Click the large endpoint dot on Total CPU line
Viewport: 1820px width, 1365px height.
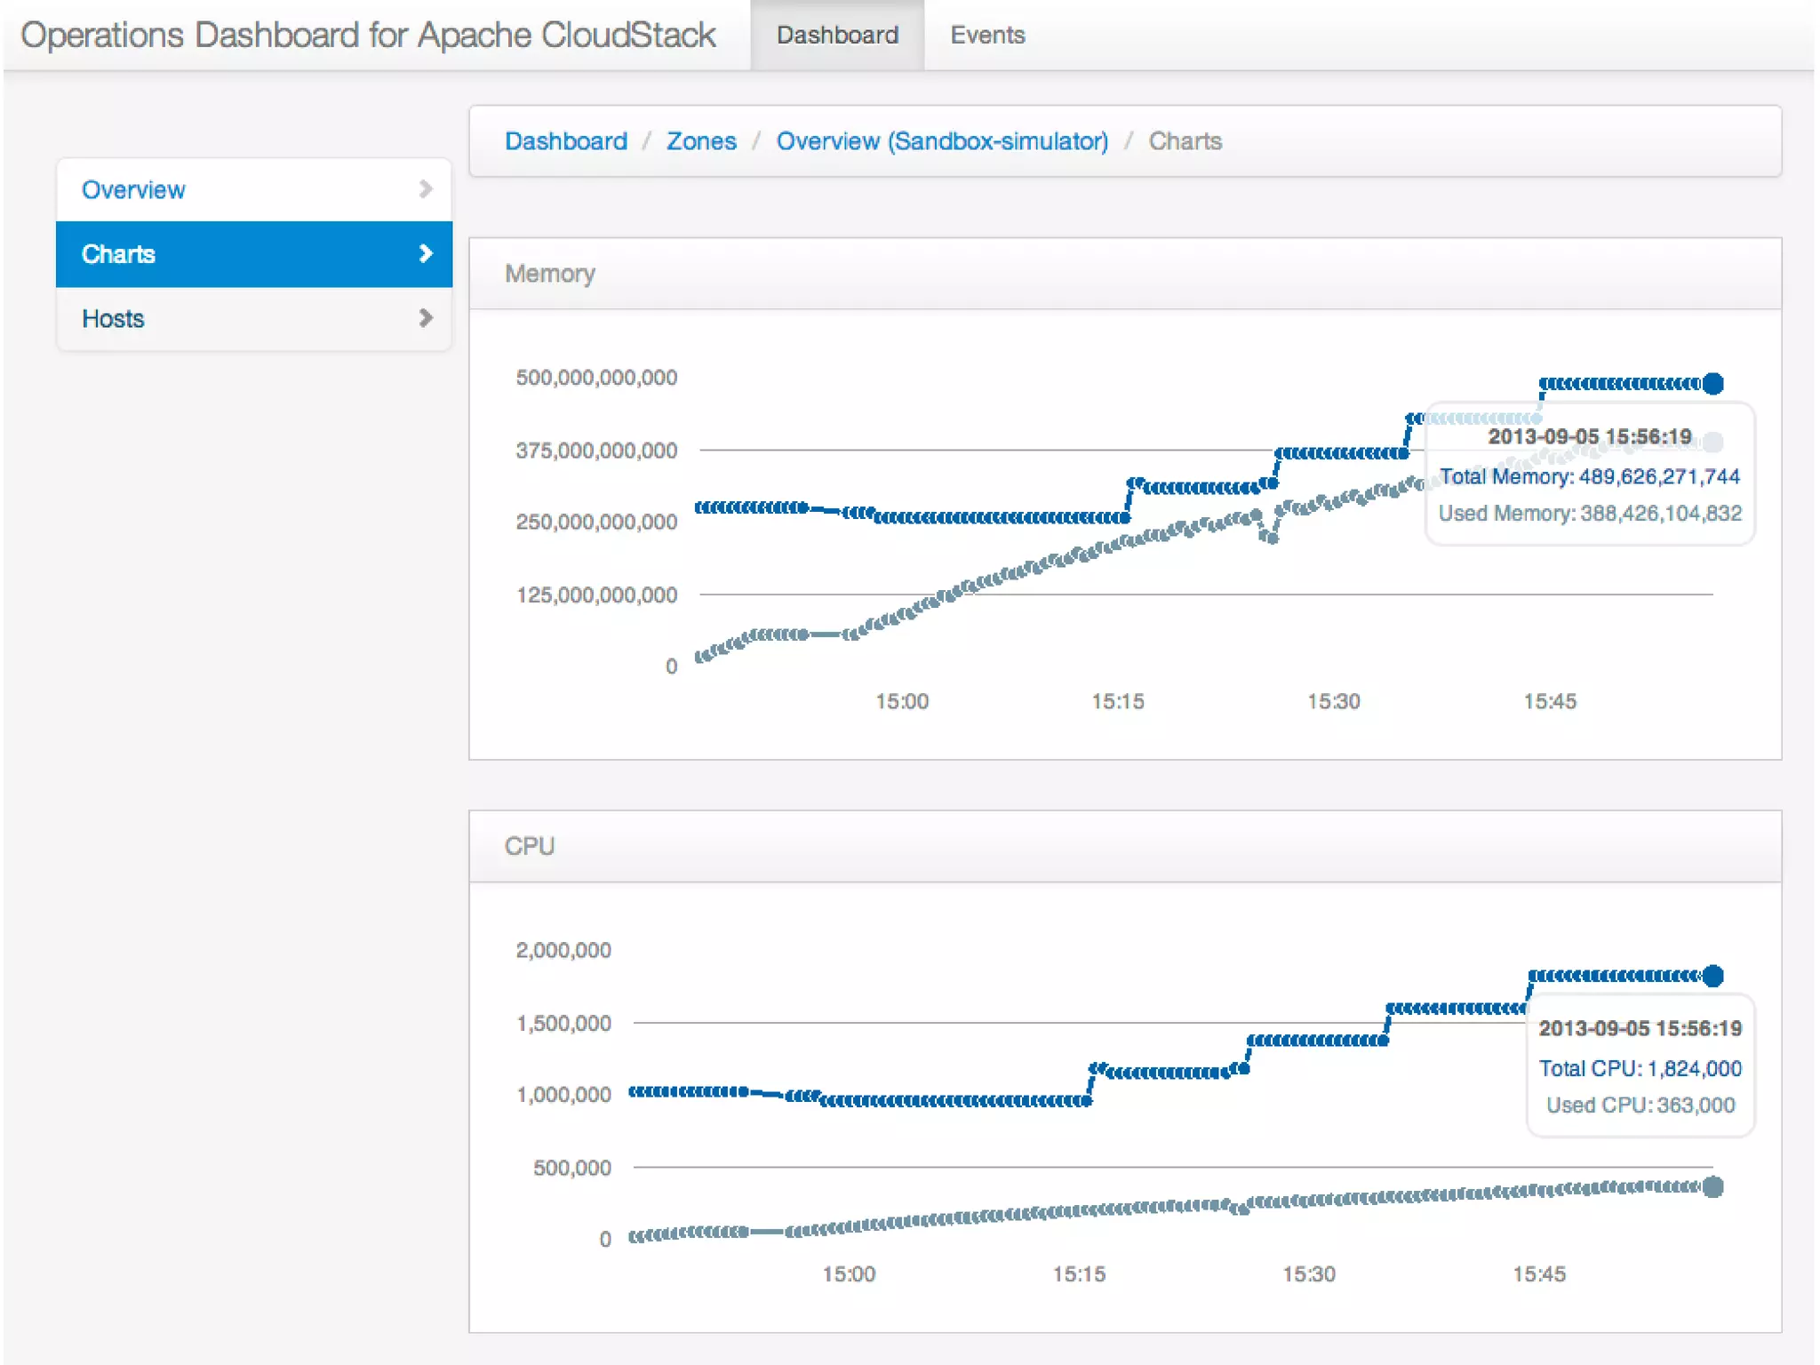tap(1712, 976)
